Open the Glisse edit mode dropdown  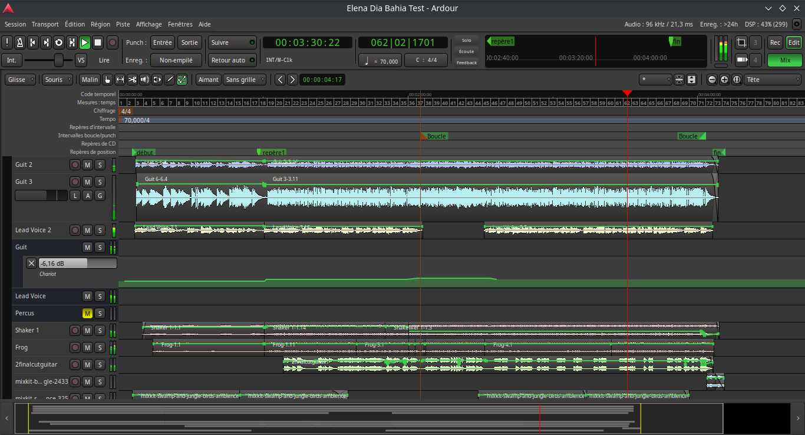21,80
